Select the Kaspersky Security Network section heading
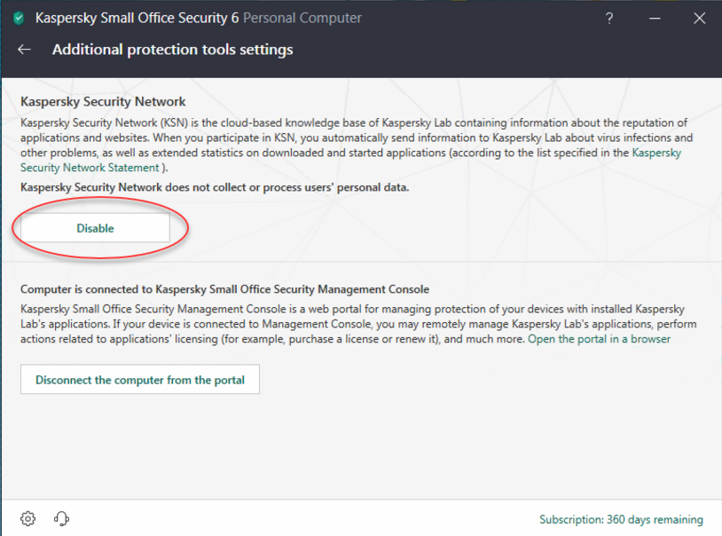This screenshot has width=722, height=536. 103,101
